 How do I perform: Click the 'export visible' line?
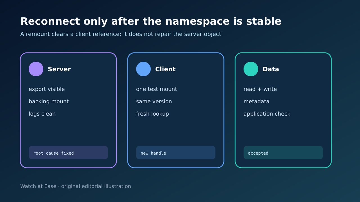tap(47, 89)
